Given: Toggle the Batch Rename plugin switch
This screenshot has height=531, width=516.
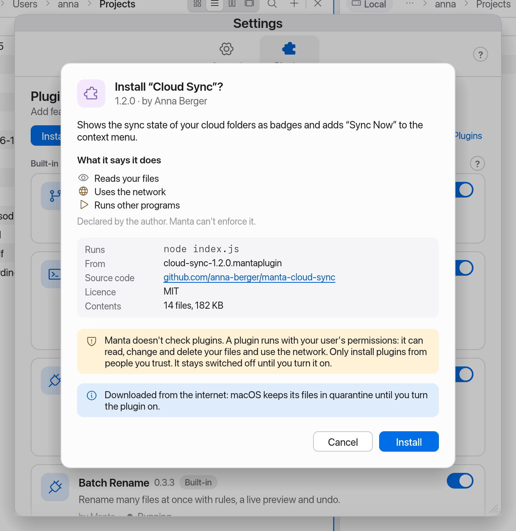Looking at the screenshot, I should click(x=460, y=481).
